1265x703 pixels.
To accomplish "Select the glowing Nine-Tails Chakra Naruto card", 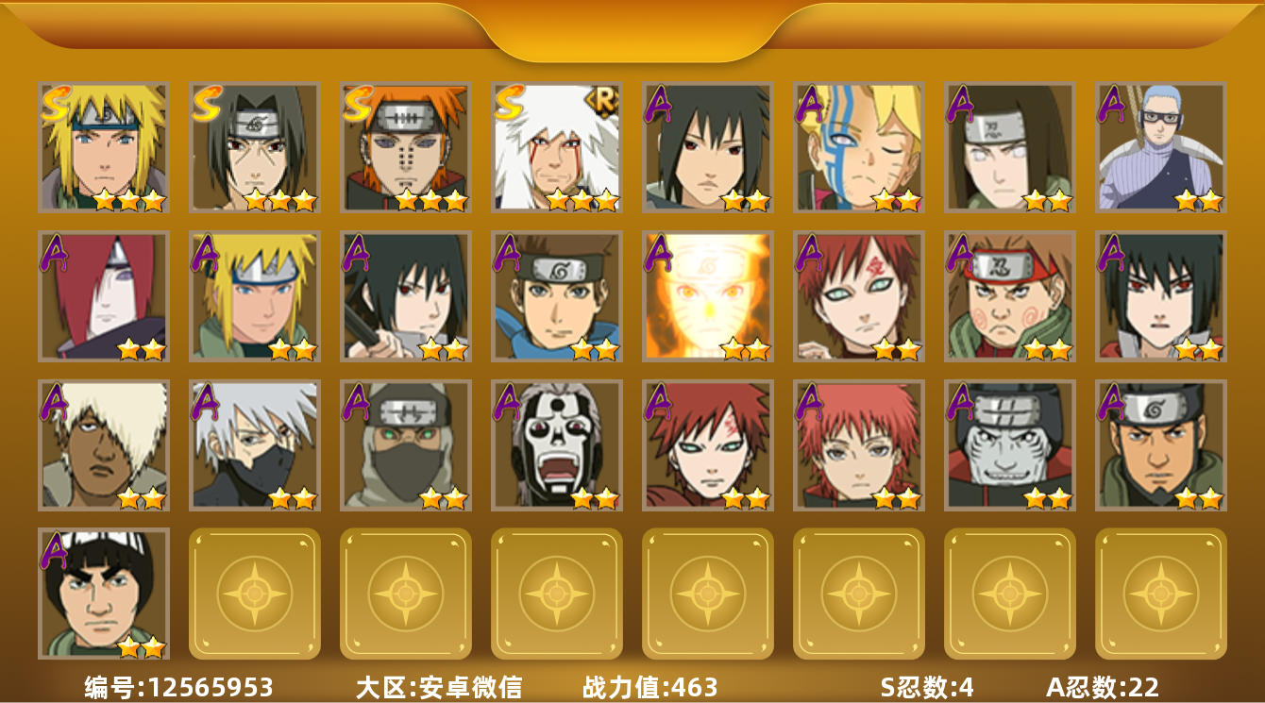I will pyautogui.click(x=708, y=296).
